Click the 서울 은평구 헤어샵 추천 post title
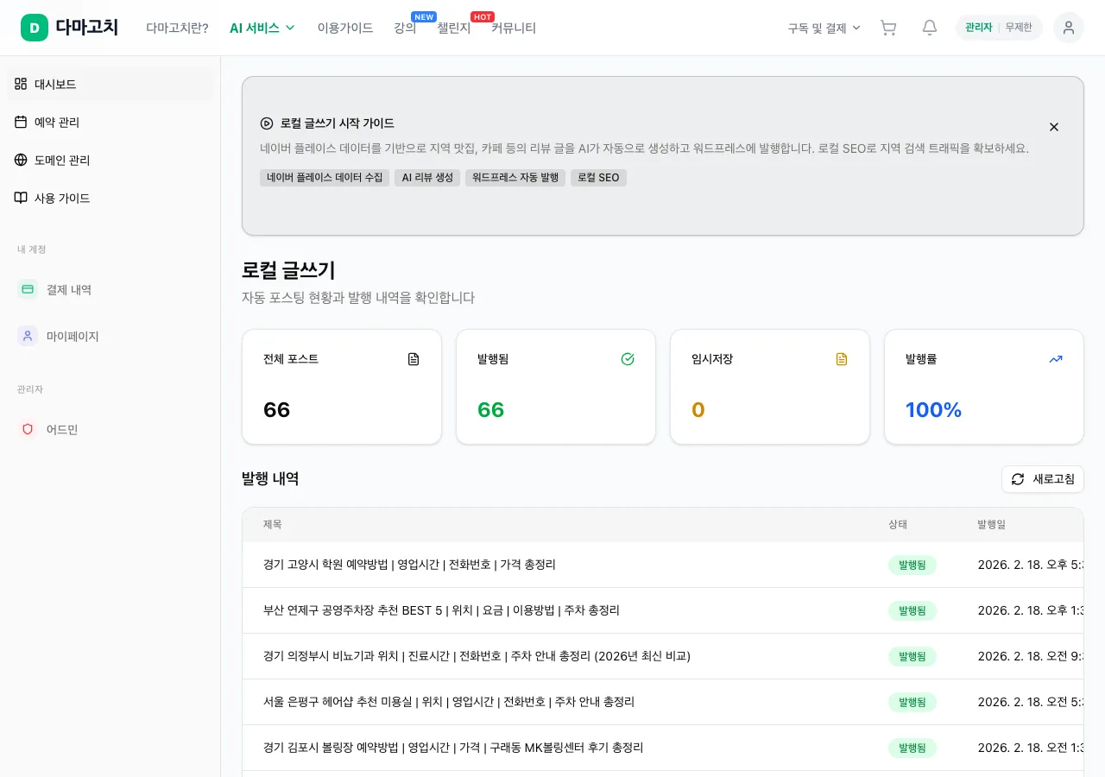 click(449, 702)
